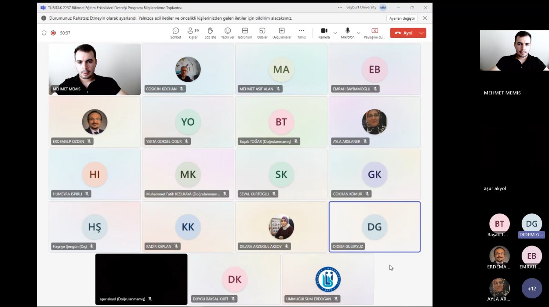Dismiss the do-not-disturb notification banner
The image size is (549, 307).
[425, 18]
